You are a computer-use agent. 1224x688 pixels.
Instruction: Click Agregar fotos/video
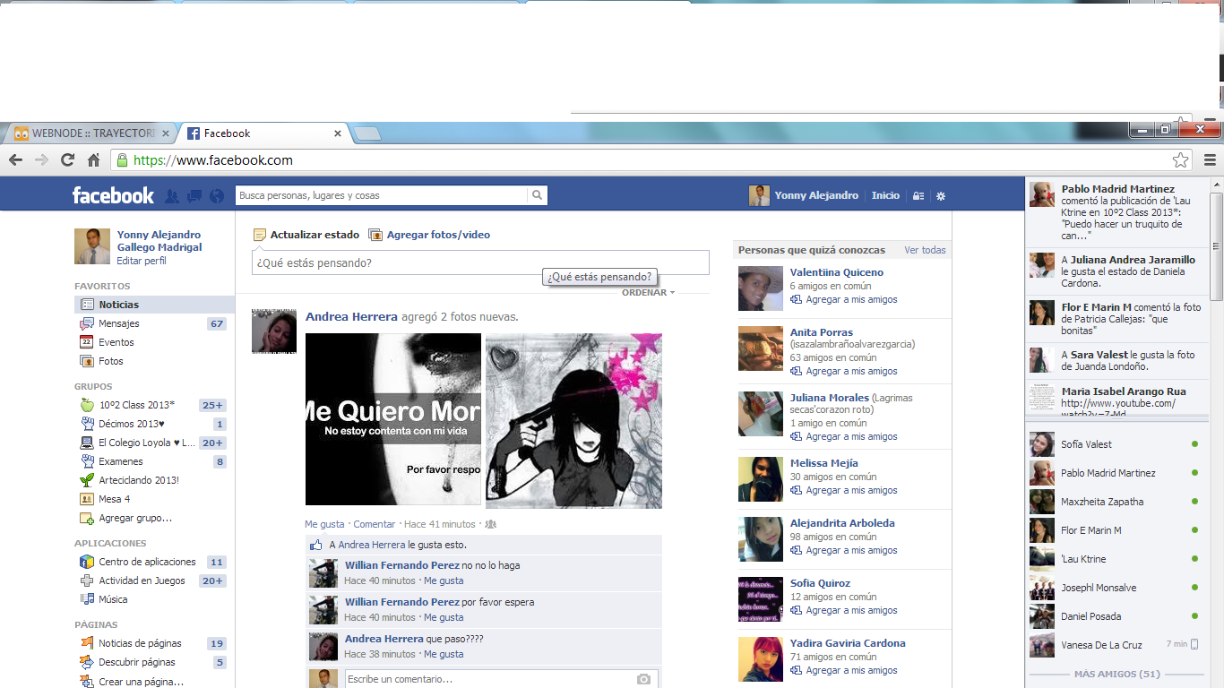point(429,235)
